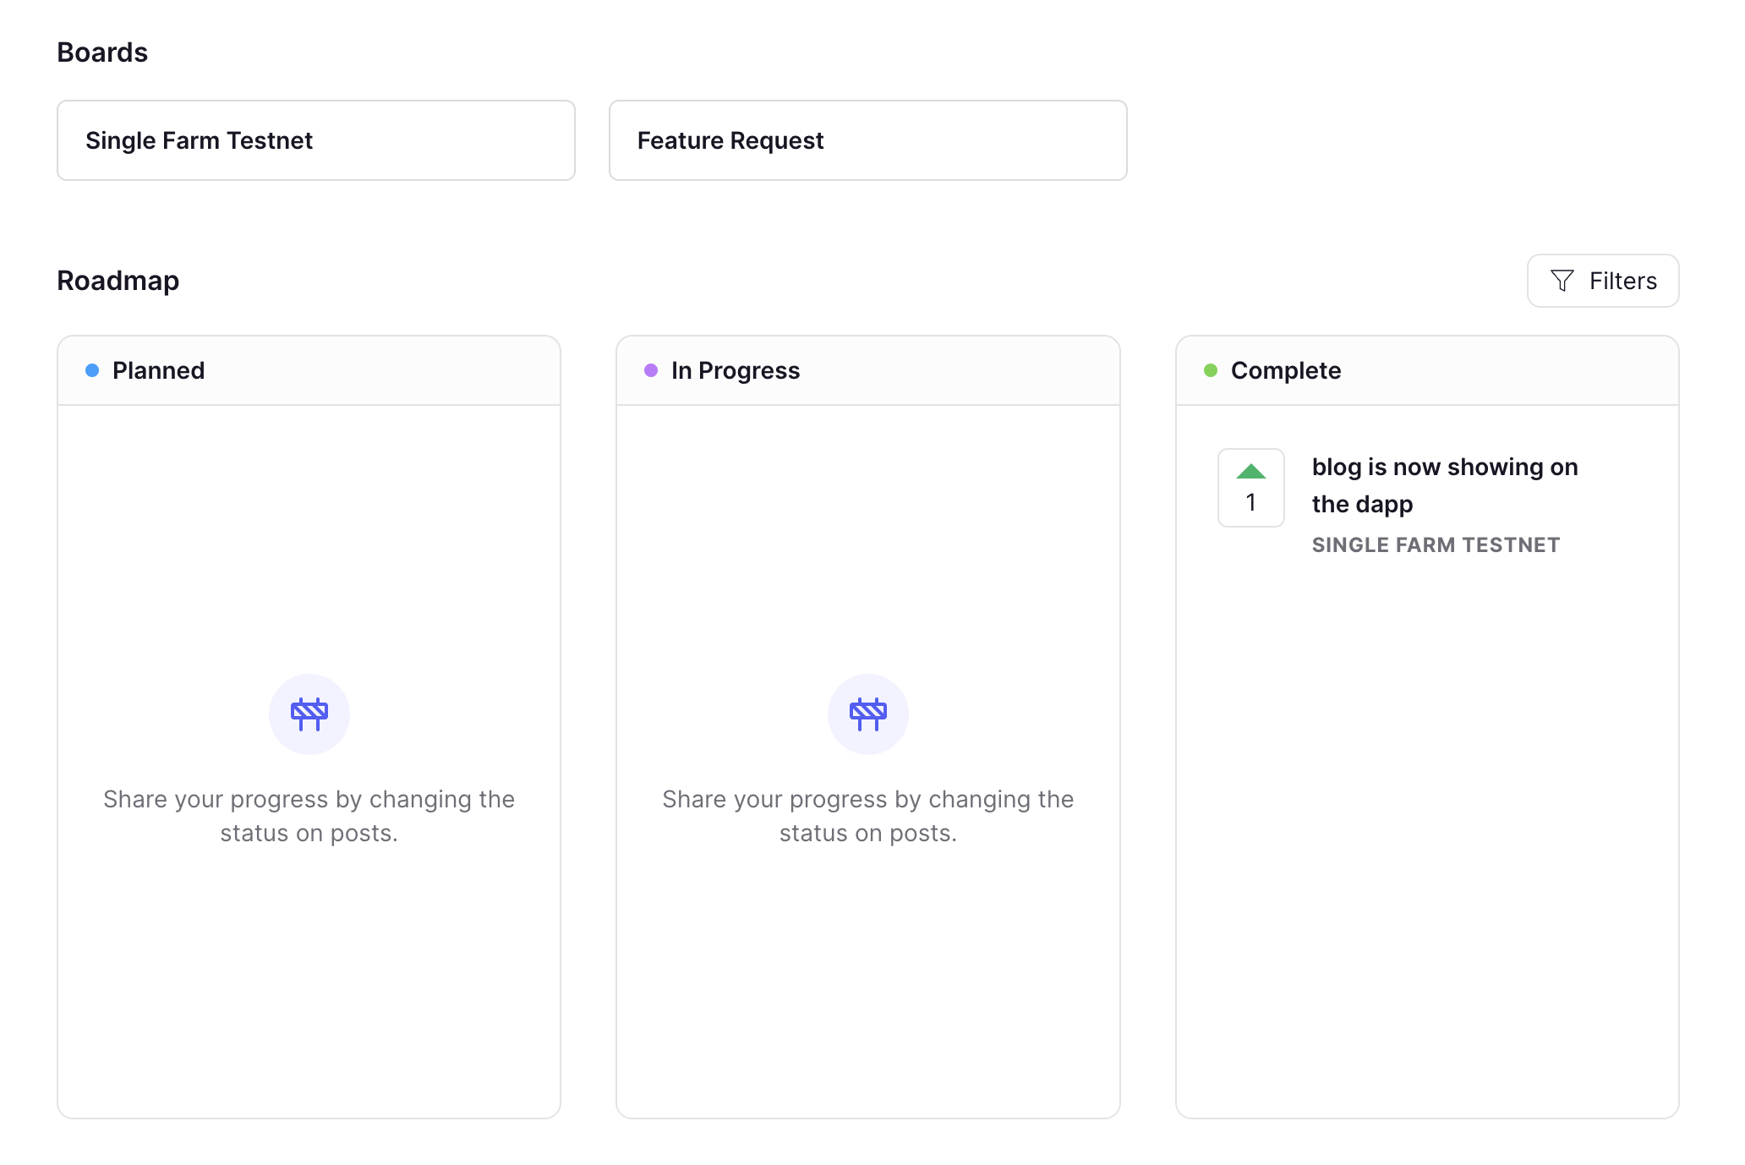Click the purple In Progress status dot
Screen dimensions: 1745x1165
click(x=651, y=370)
